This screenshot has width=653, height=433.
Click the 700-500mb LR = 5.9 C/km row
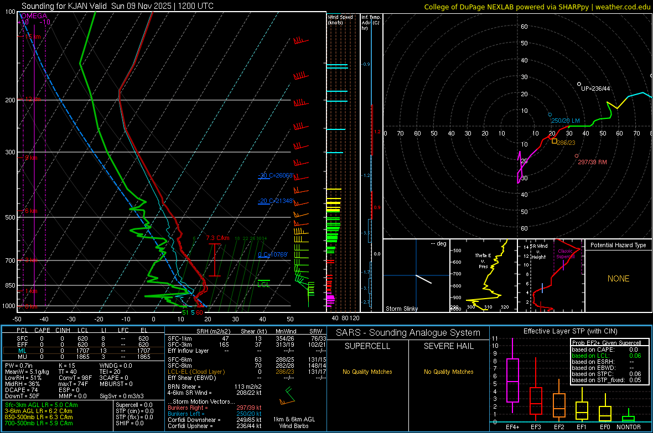39,423
